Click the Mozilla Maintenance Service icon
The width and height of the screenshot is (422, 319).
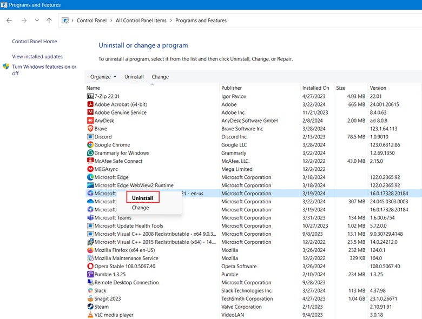[90, 258]
